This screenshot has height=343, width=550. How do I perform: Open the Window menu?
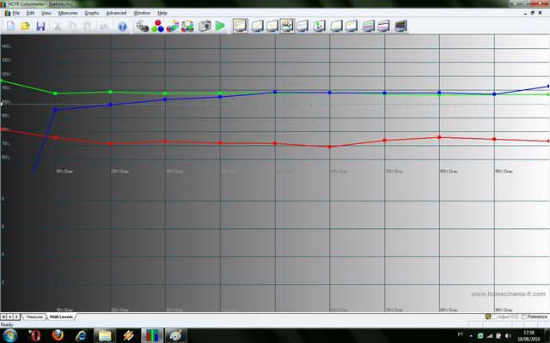pyautogui.click(x=142, y=13)
